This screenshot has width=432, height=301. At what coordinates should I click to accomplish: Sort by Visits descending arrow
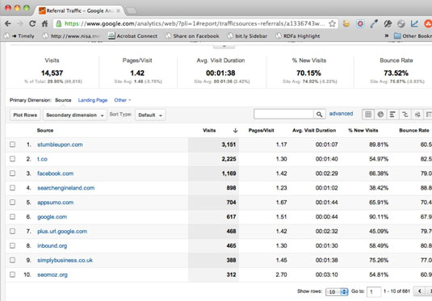tap(235, 131)
